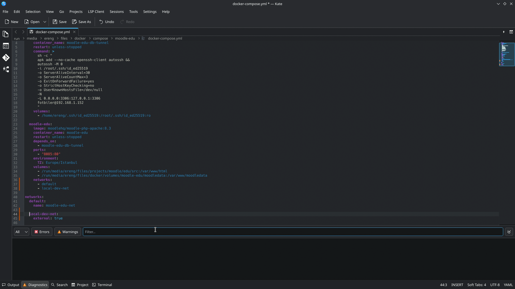Close the docker-compose.yml tab

click(x=74, y=32)
